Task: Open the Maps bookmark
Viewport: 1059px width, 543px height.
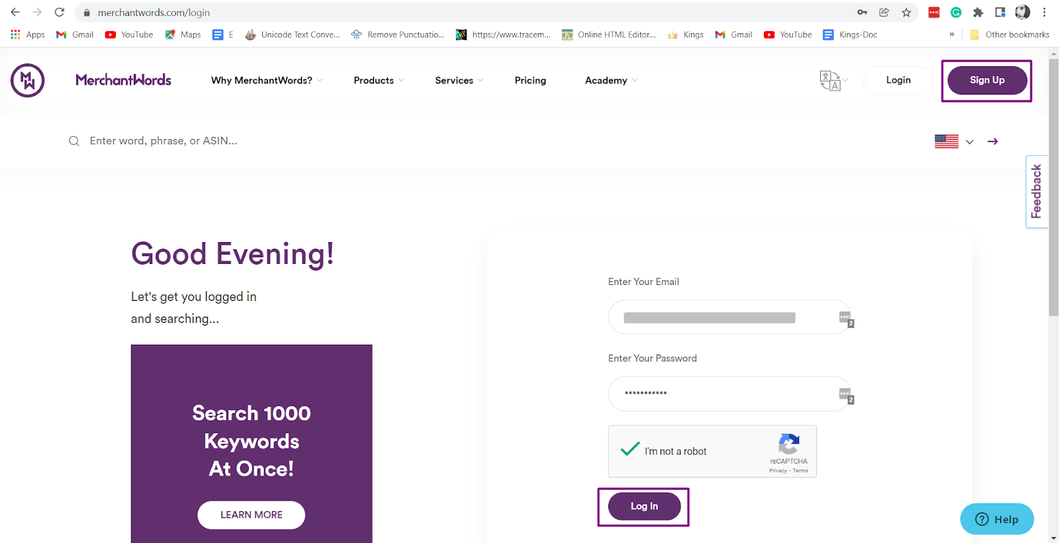Action: click(x=183, y=34)
